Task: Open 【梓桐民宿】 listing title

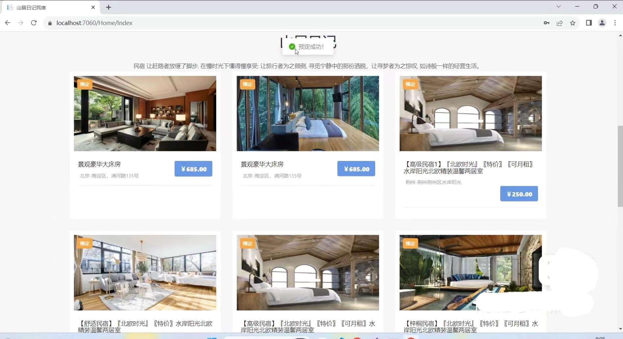Action: pyautogui.click(x=471, y=326)
